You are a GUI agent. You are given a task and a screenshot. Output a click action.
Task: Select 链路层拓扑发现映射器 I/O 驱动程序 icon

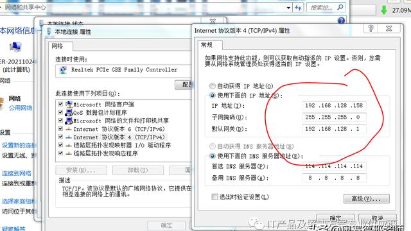coord(69,145)
